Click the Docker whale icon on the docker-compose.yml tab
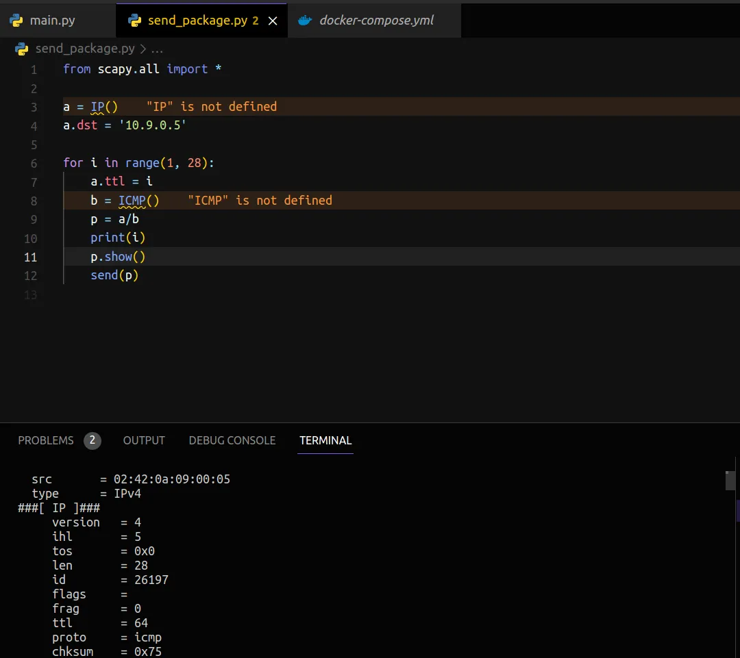Screen dimensions: 740x658 click(306, 20)
